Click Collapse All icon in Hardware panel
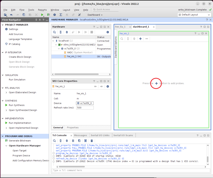Image resolution: width=213 pixels, height=178 pixels. (61, 32)
